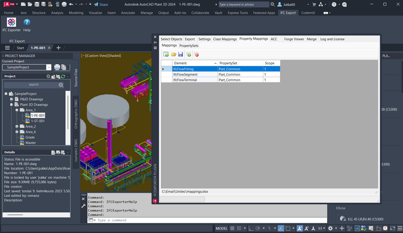The width and height of the screenshot is (403, 233).
Task: Toggle snap mode dots in status bar
Action: click(x=239, y=228)
